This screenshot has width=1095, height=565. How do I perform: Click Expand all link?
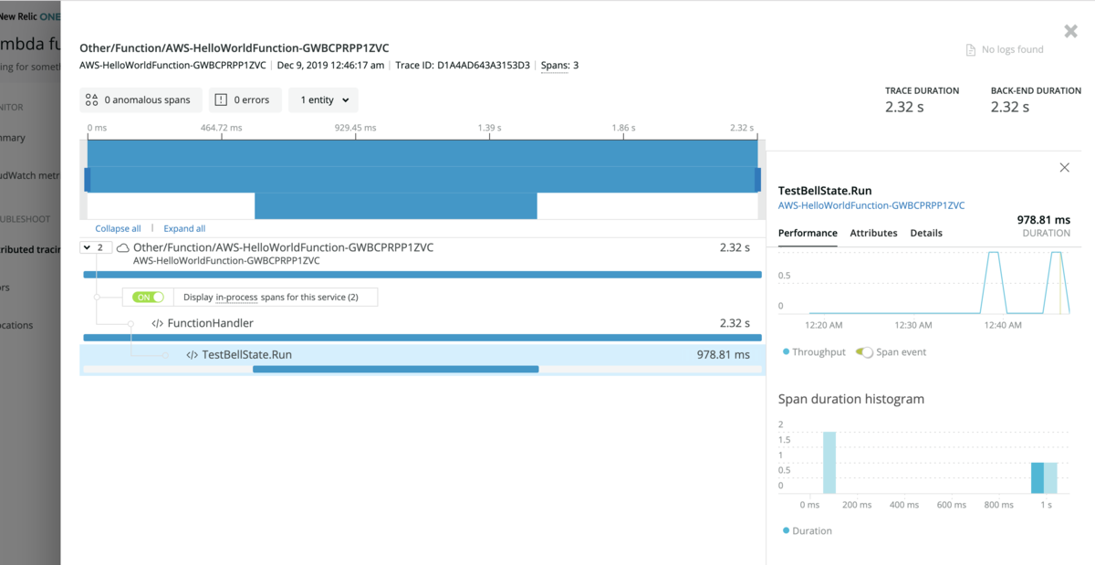click(184, 228)
